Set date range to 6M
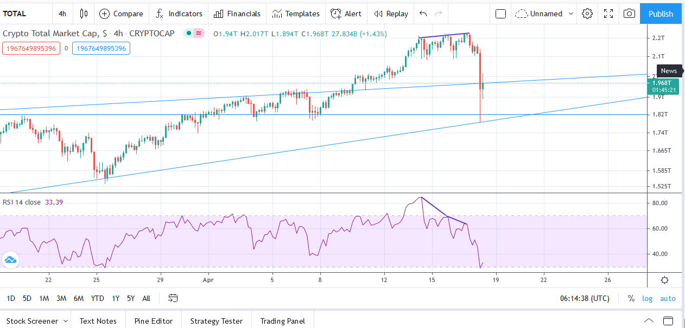This screenshot has width=685, height=328. click(x=79, y=298)
